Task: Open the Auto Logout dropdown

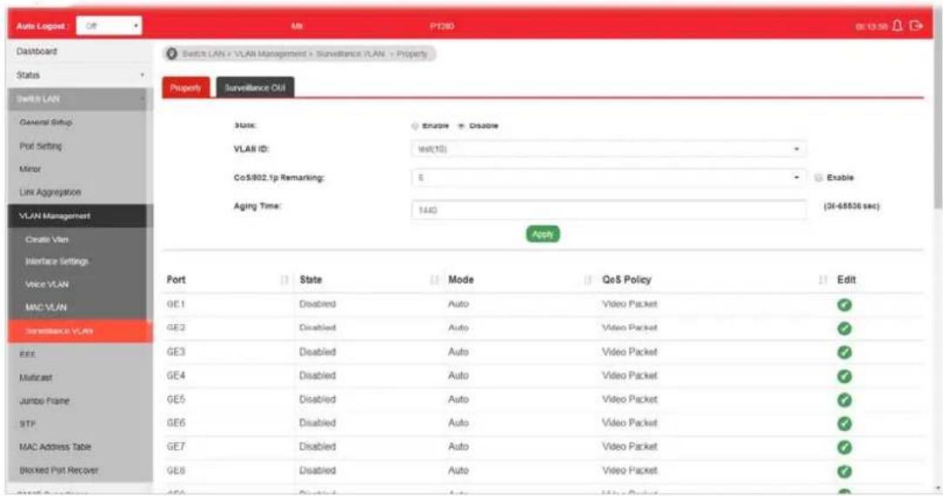Action: click(110, 26)
